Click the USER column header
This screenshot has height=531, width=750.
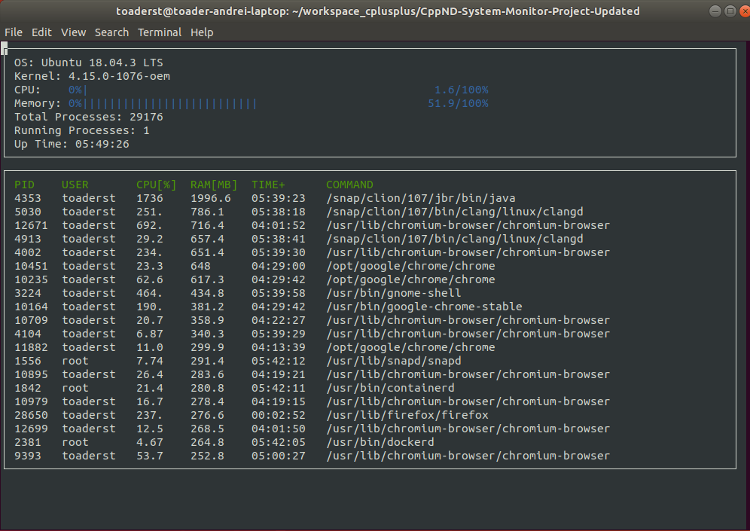coord(75,185)
